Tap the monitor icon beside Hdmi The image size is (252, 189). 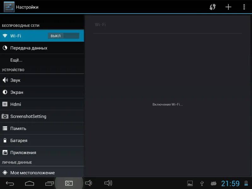[5, 104]
